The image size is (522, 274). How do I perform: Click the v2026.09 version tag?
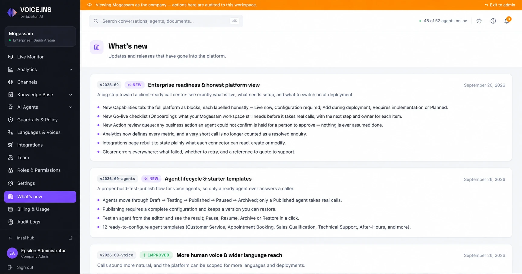tap(109, 85)
